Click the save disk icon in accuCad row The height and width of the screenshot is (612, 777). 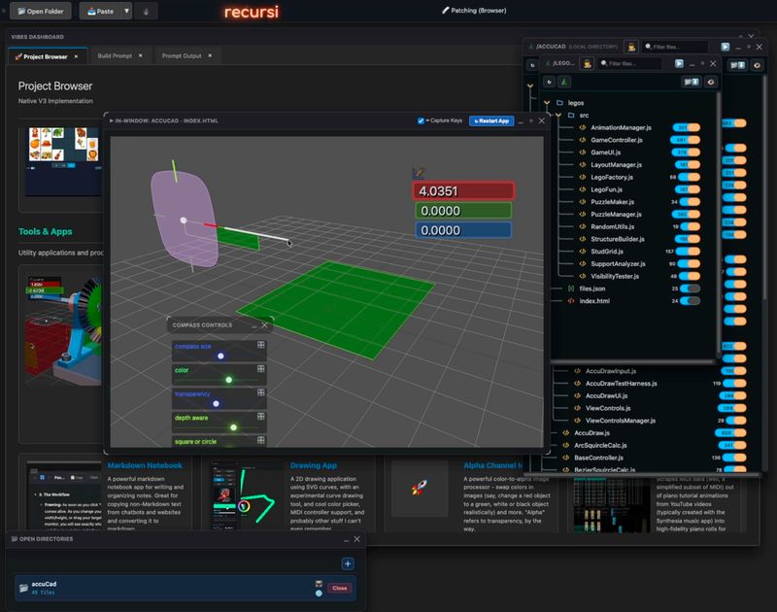click(319, 584)
